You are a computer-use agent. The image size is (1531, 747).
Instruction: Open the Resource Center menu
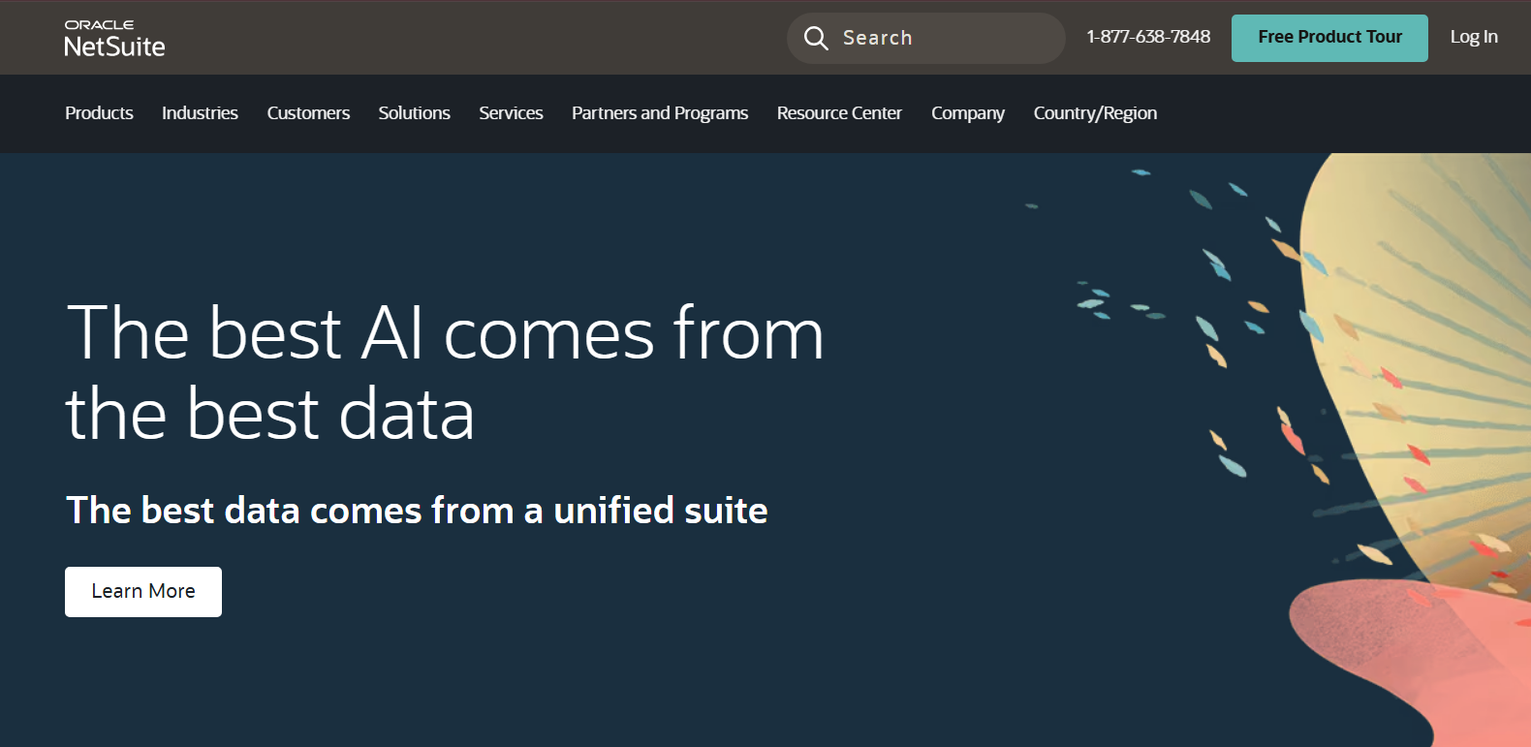tap(839, 113)
